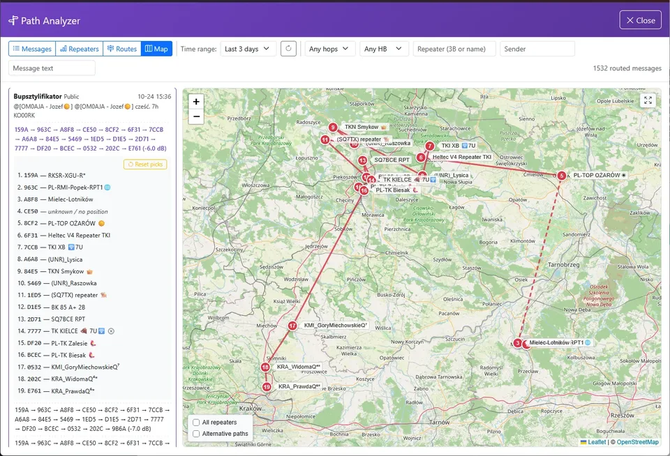Click the alternate path ending 9B6A (-7.0 dB)
The height and width of the screenshot is (456, 670).
click(92, 419)
